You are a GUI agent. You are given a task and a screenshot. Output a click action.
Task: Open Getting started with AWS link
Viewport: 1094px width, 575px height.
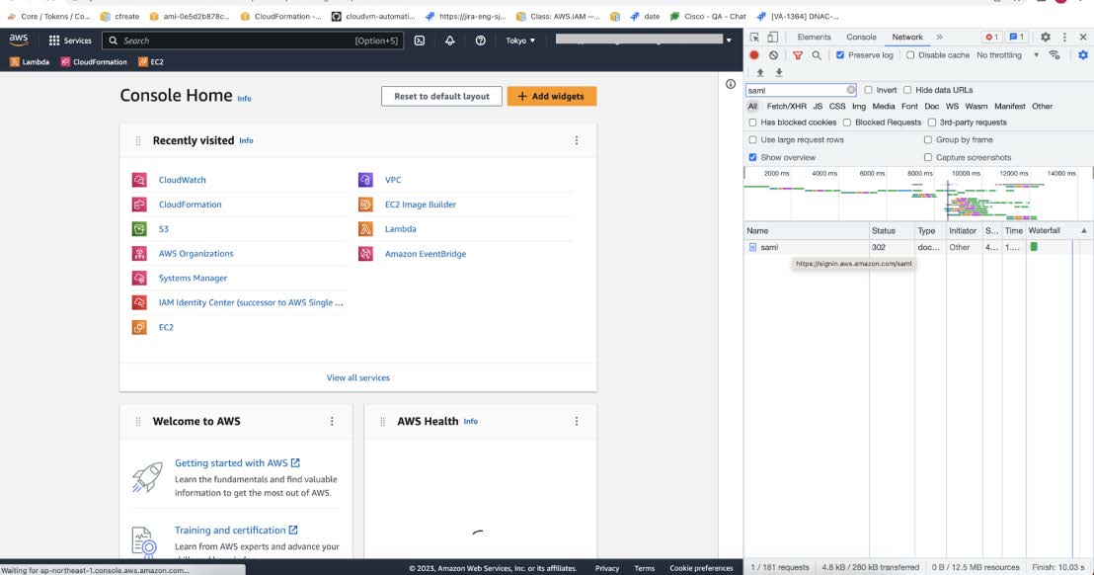[x=237, y=462]
